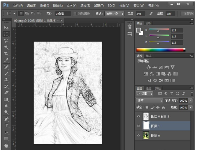Add a Brightness/Contrast adjustment
This screenshot has width=197, height=150.
pyautogui.click(x=148, y=67)
